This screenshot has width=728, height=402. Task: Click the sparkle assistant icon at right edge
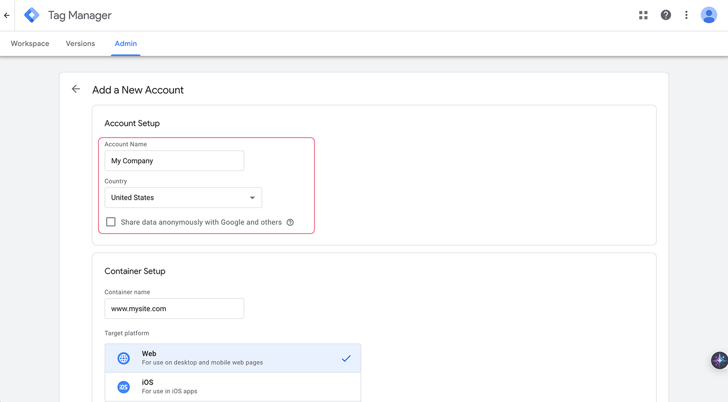(719, 360)
